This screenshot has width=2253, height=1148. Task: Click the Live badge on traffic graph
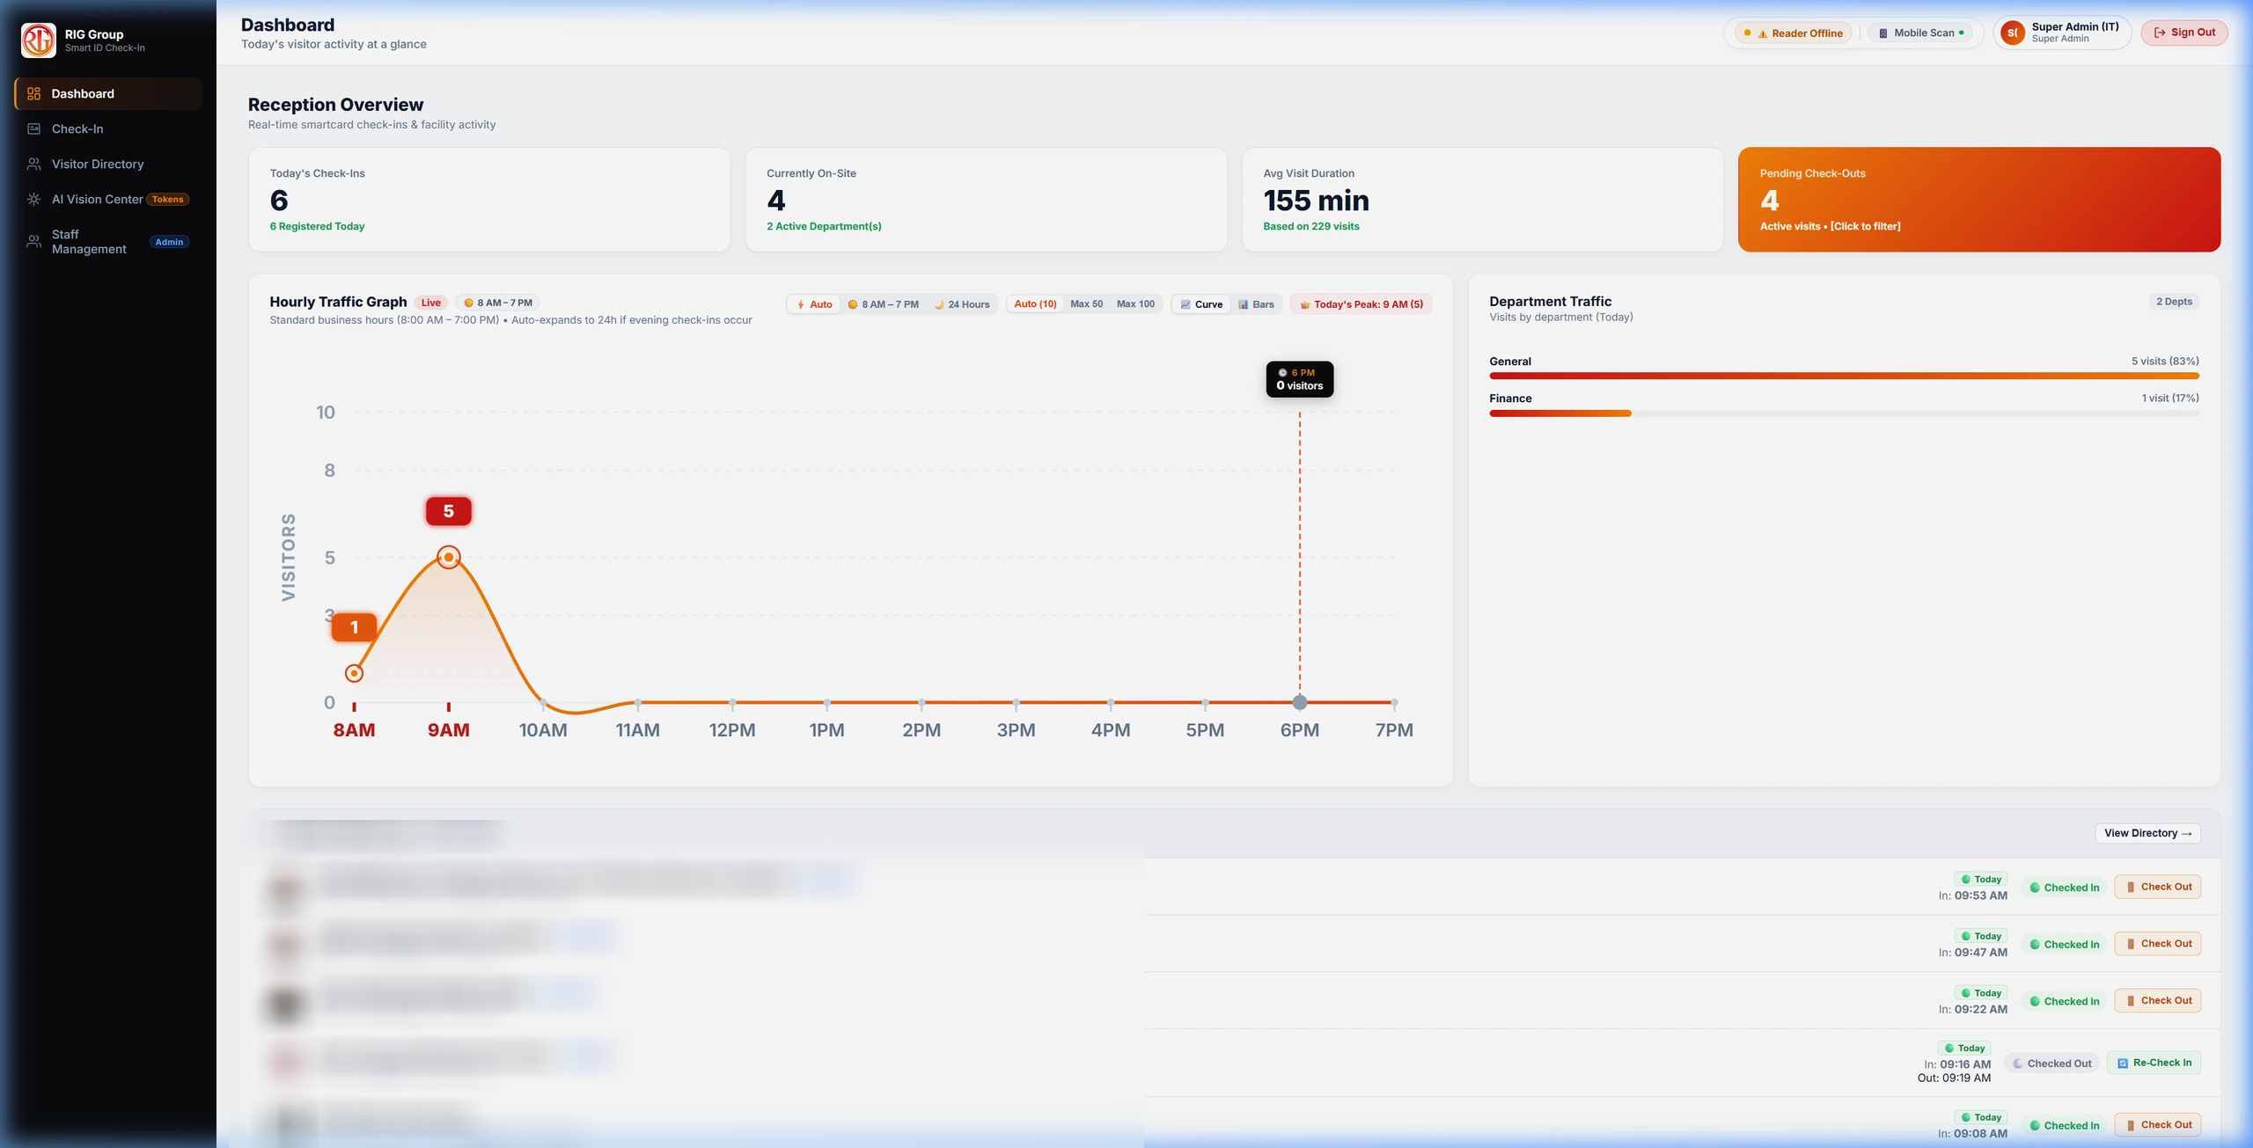tap(430, 303)
